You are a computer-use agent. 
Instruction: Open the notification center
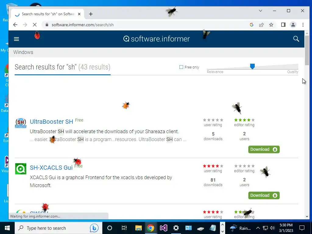point(302,228)
